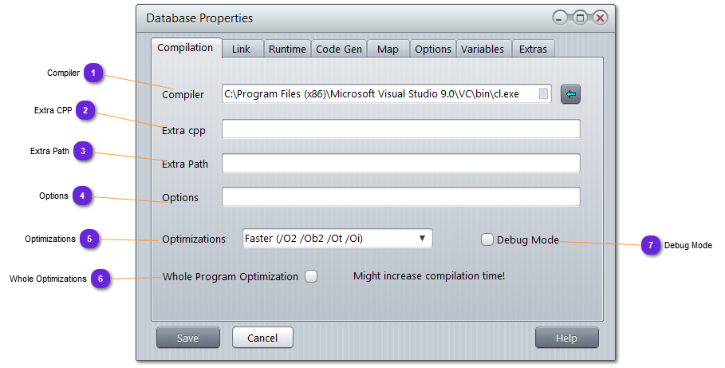Click the Options text field
Image resolution: width=725 pixels, height=368 pixels.
click(x=400, y=197)
